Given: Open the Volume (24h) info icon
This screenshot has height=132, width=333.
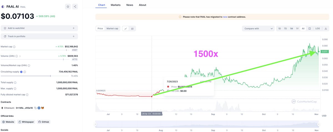Looking at the screenshot, I should [17, 56].
